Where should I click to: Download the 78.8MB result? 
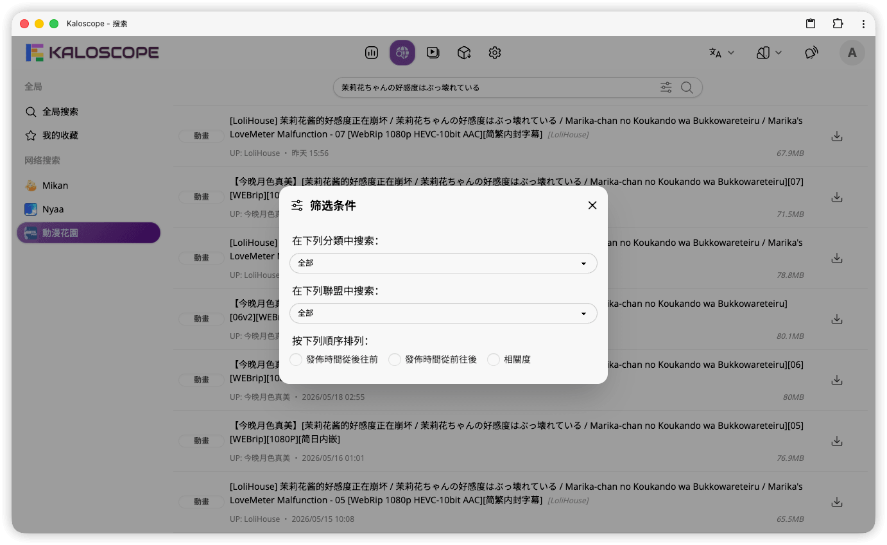(x=836, y=258)
